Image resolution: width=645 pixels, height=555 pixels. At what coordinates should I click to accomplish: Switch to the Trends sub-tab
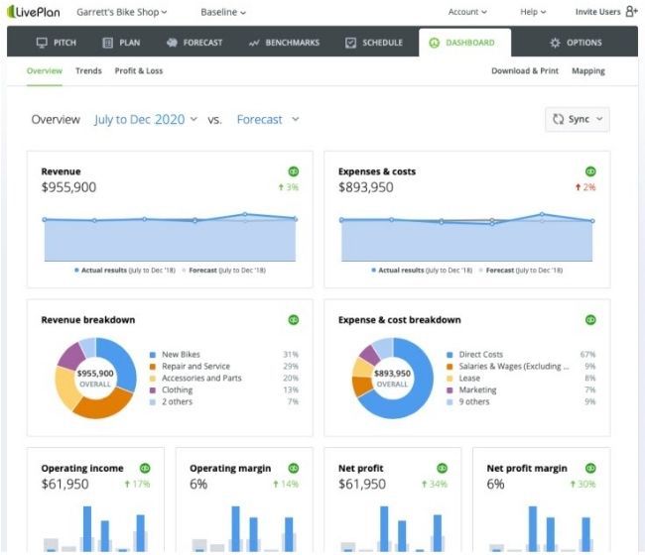pyautogui.click(x=88, y=71)
